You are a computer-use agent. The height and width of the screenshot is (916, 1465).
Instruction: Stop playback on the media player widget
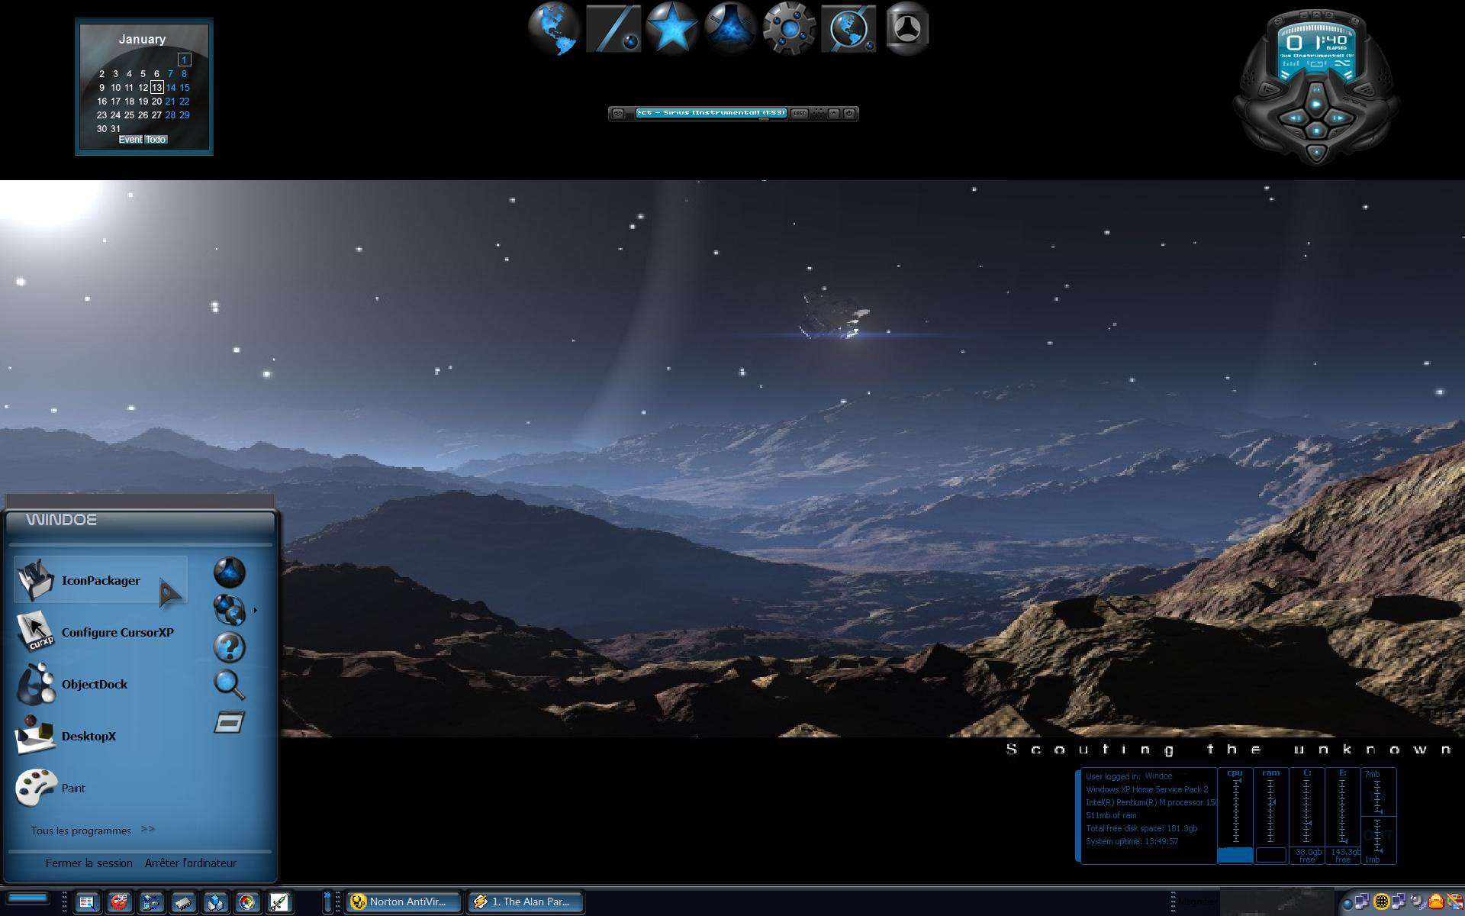pyautogui.click(x=1316, y=131)
